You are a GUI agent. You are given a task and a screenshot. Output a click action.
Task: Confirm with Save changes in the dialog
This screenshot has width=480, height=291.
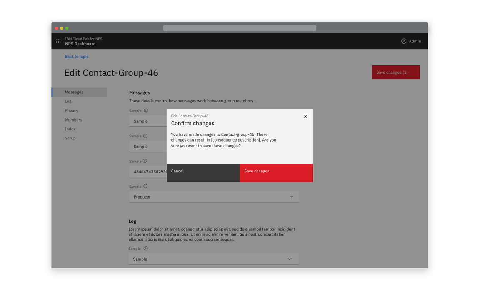point(256,171)
